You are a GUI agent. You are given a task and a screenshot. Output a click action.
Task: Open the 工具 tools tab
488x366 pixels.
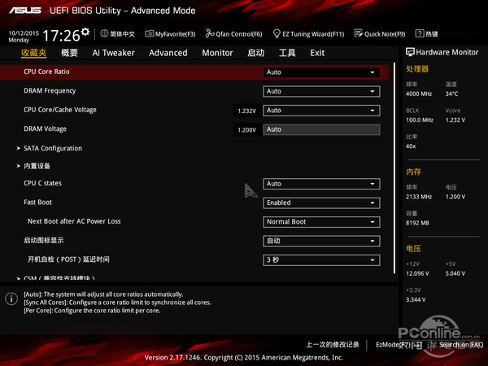[x=287, y=53]
